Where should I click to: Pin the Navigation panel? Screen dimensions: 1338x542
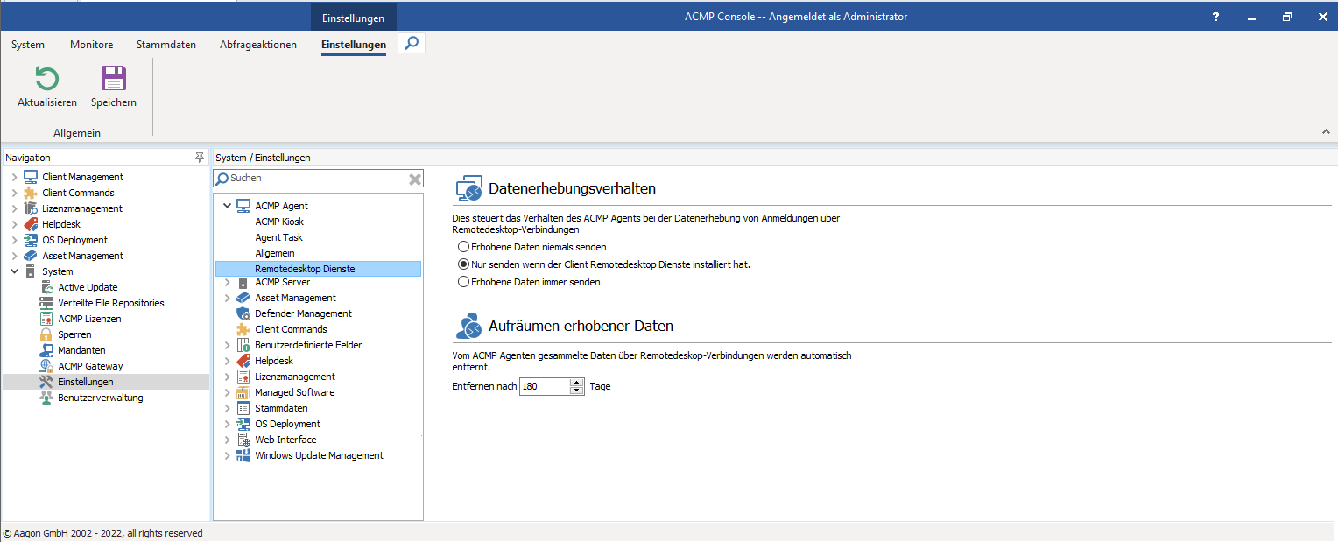200,158
